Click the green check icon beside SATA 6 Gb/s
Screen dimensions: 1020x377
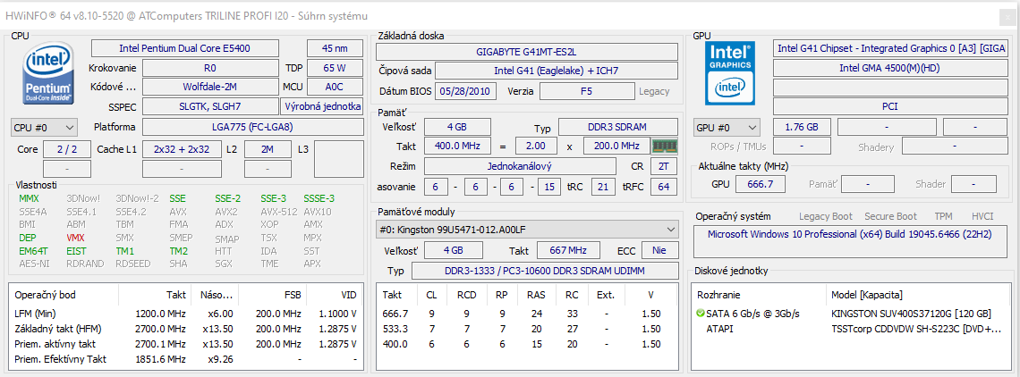[x=700, y=314]
